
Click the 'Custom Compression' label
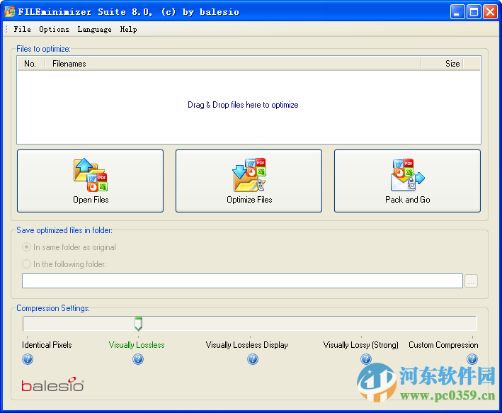point(443,345)
